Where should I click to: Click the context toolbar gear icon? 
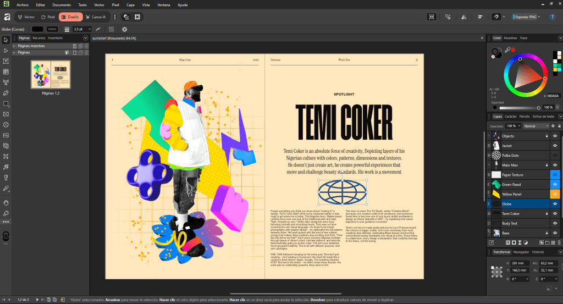click(124, 29)
